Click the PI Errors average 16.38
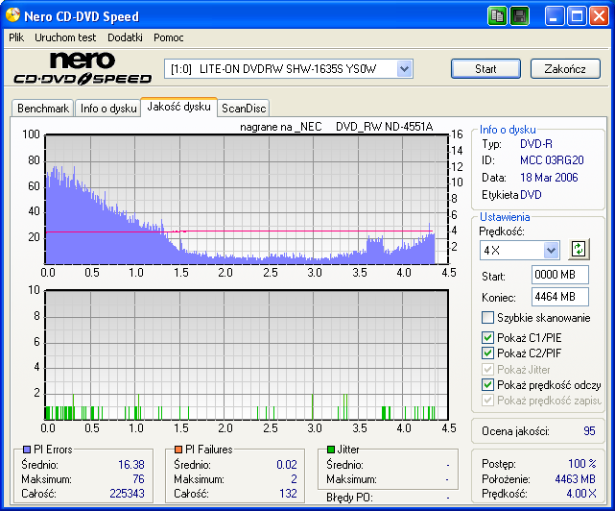The image size is (615, 511). 131,465
